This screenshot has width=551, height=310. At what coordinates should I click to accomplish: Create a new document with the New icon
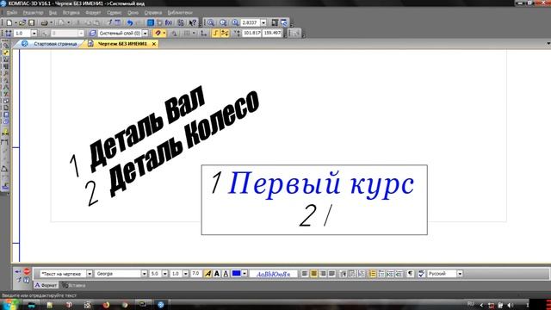(x=9, y=23)
